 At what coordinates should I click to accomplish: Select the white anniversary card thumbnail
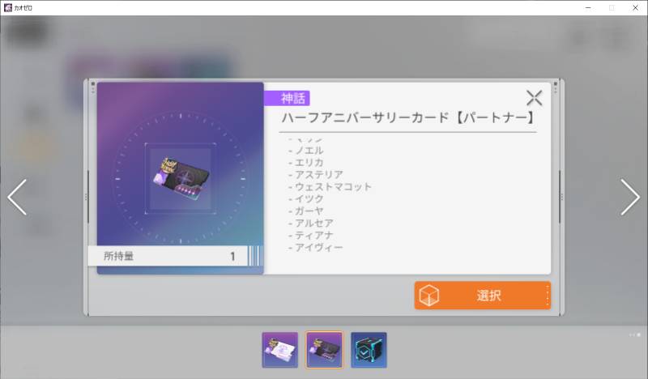279,350
